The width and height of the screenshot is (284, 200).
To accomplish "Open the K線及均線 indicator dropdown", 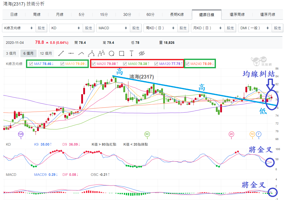I will (x=19, y=28).
